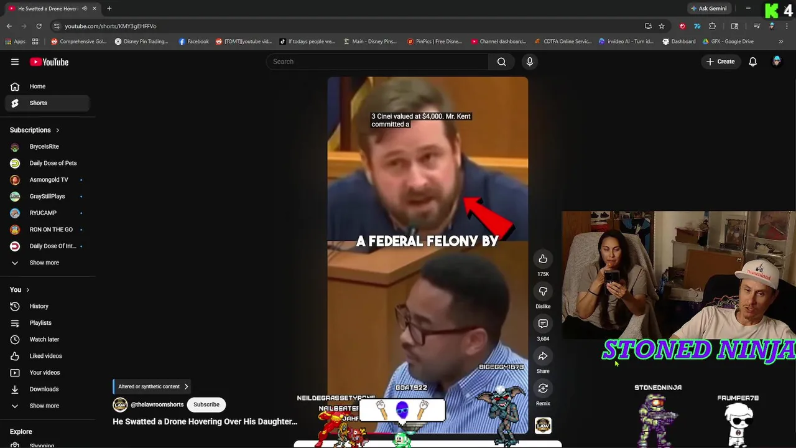Open Chrome profile avatar
This screenshot has width=796, height=448.
pos(772,26)
